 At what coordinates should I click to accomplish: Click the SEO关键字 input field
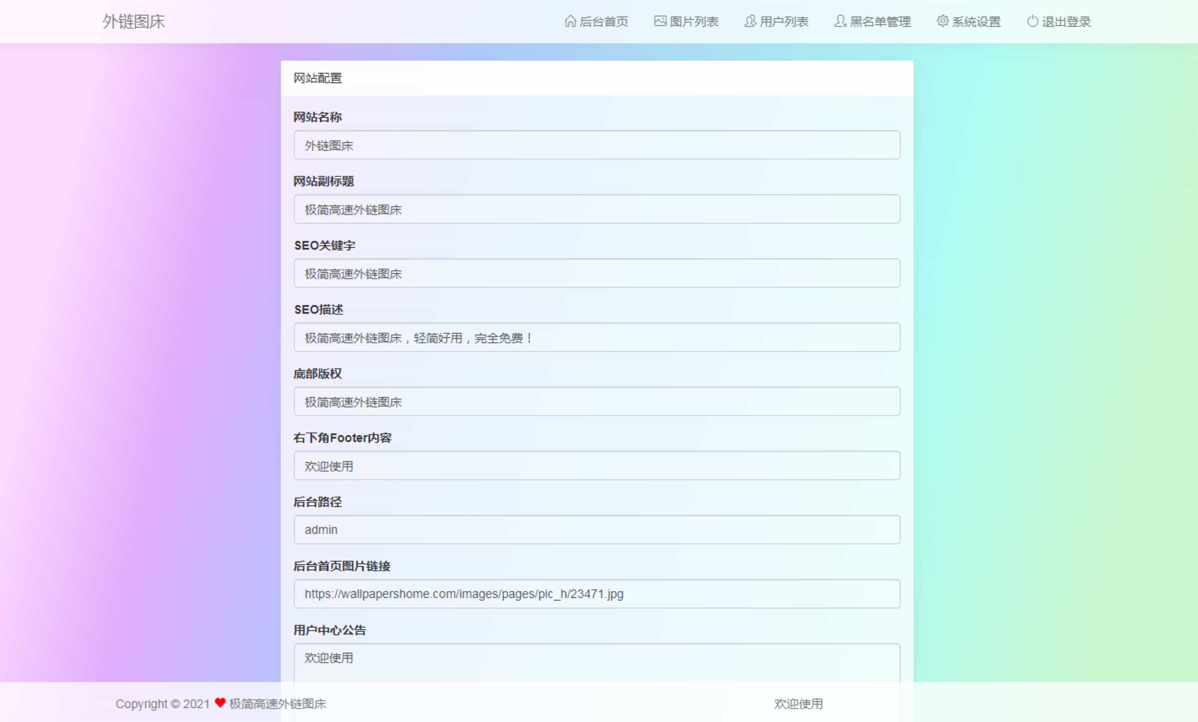(596, 273)
